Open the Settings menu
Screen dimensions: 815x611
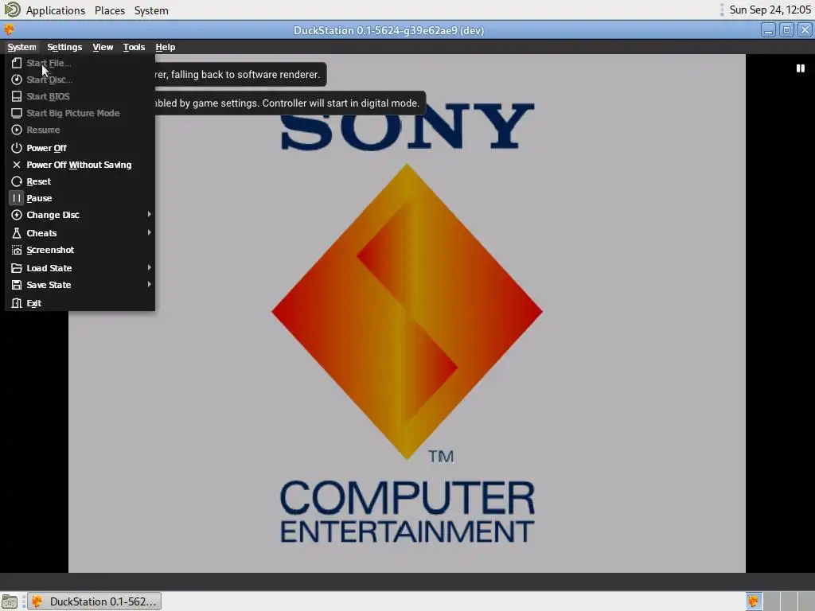coord(64,47)
